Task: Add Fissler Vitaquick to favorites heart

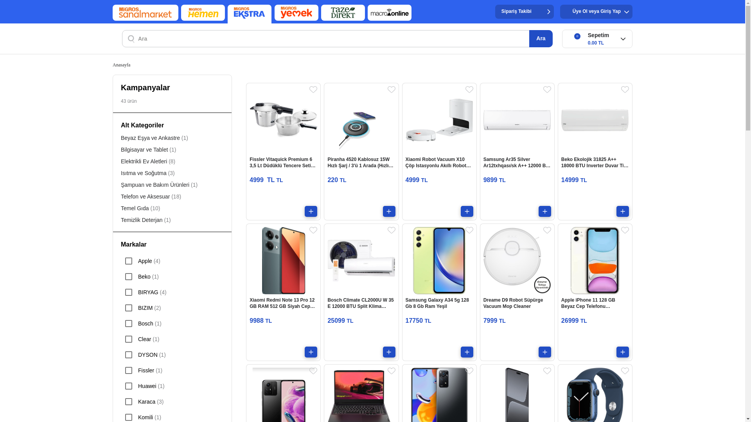Action: point(313,90)
